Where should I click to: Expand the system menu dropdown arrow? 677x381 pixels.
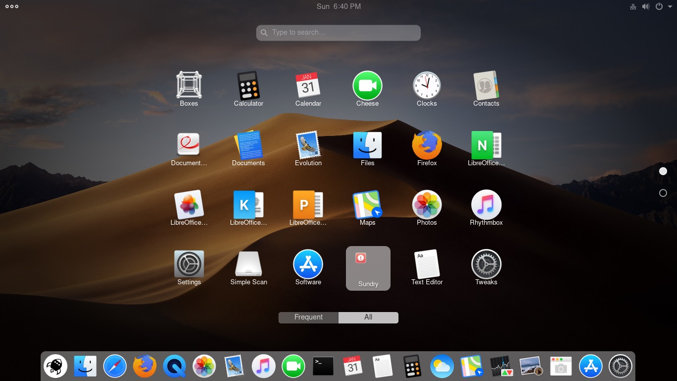pos(670,7)
